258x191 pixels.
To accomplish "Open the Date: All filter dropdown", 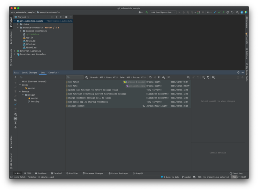I will [x=125, y=77].
